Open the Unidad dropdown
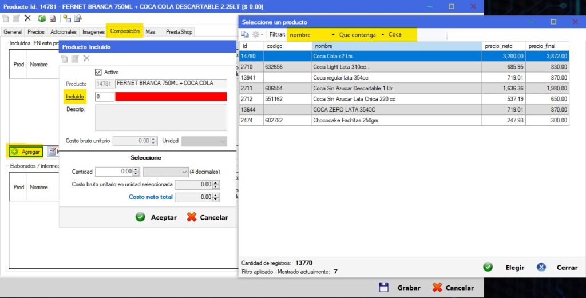Viewport: 586px width, 298px height. (x=204, y=141)
